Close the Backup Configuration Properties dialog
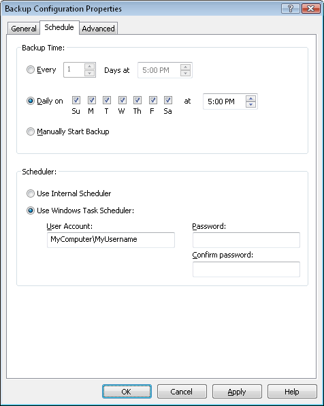Image resolution: width=324 pixels, height=406 pixels. coord(310,9)
